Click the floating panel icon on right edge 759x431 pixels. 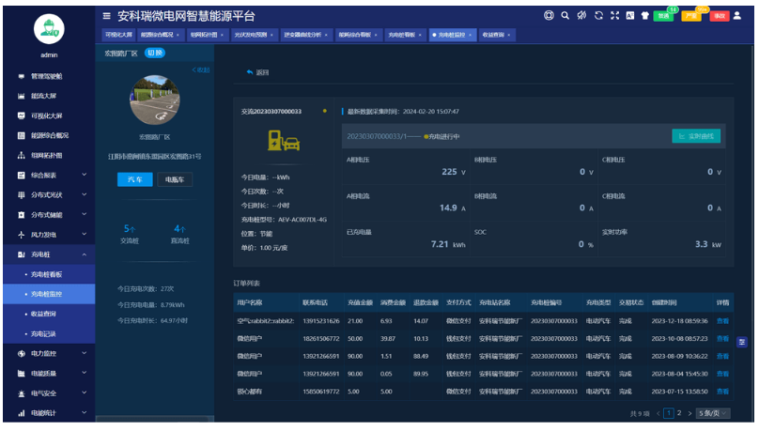pyautogui.click(x=741, y=341)
